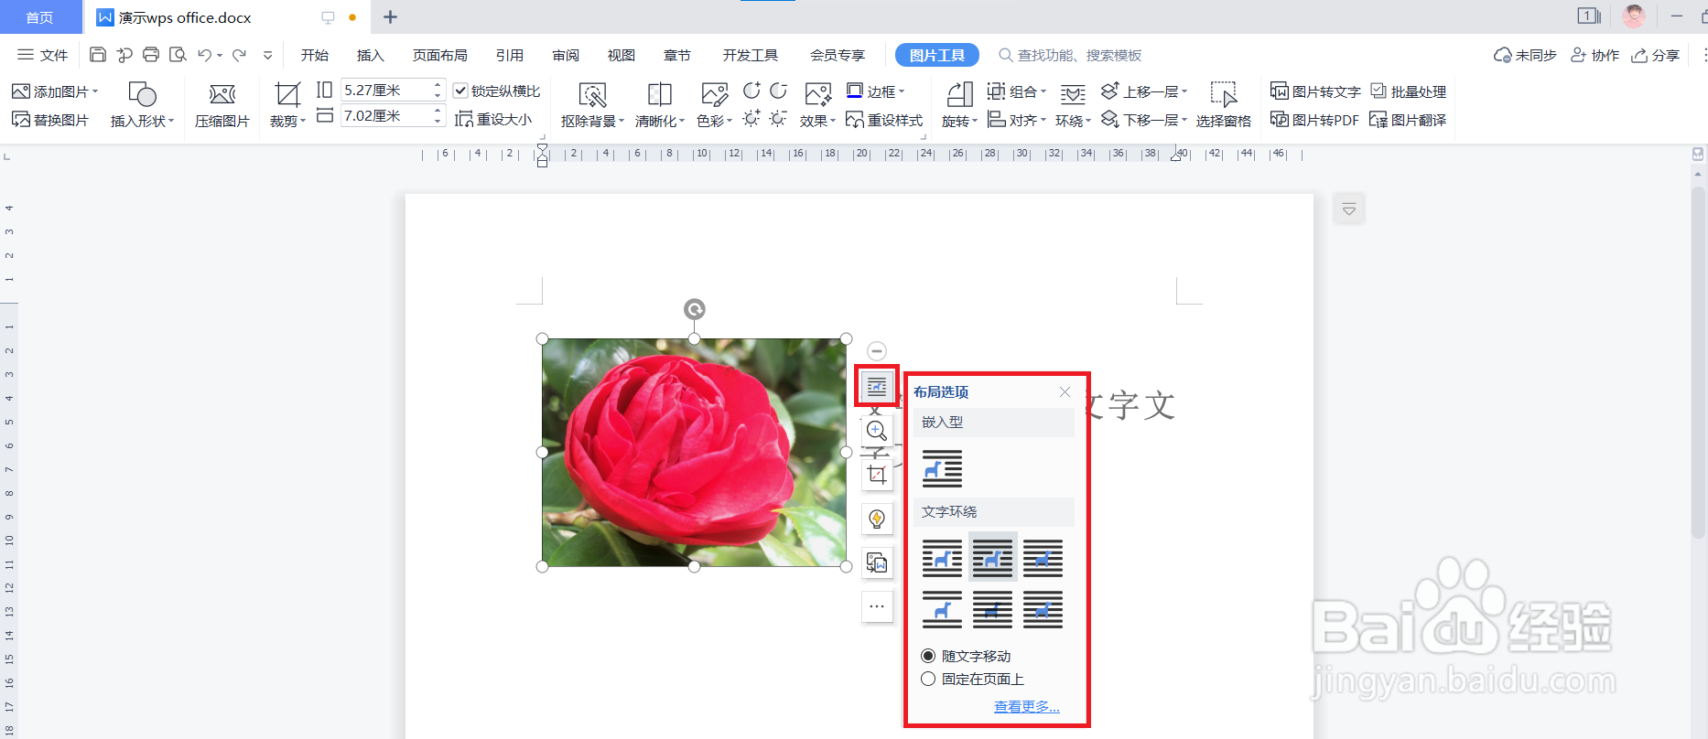Click the Print icon in quick toolbar
The image size is (1708, 739).
[151, 55]
